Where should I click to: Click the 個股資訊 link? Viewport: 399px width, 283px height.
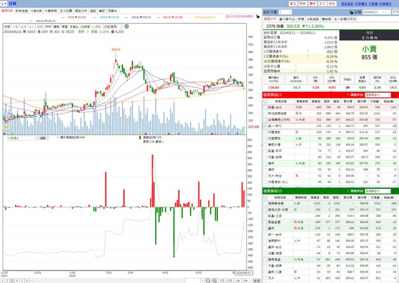[x=347, y=4]
